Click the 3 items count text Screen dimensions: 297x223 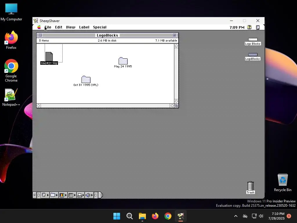(44, 41)
